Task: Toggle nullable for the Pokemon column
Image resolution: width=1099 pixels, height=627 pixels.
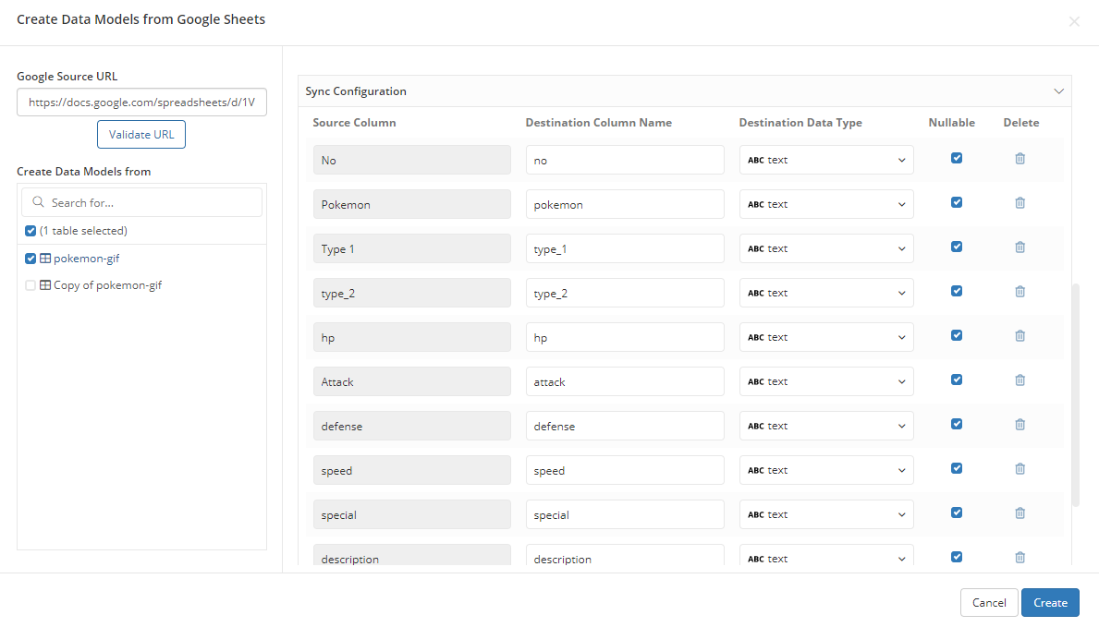Action: click(956, 202)
